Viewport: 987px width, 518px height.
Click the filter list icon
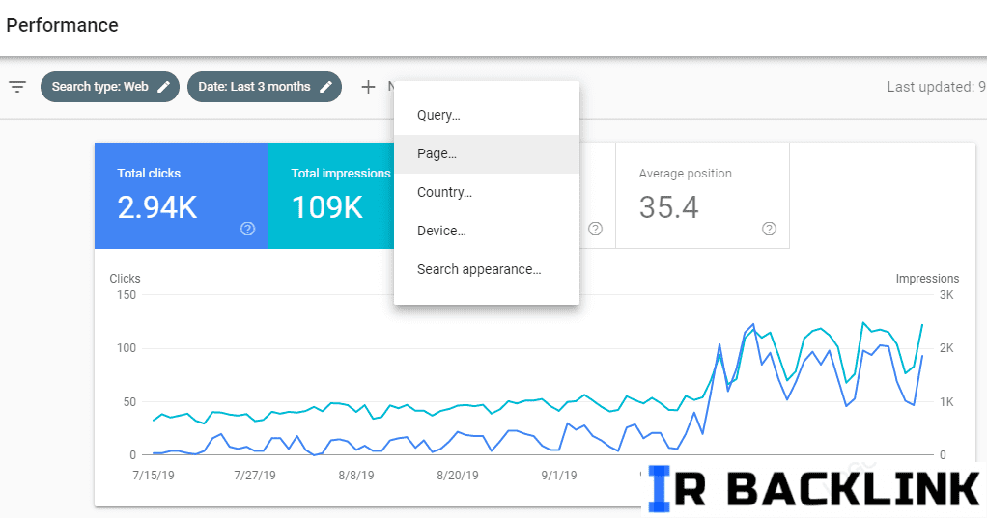[17, 87]
